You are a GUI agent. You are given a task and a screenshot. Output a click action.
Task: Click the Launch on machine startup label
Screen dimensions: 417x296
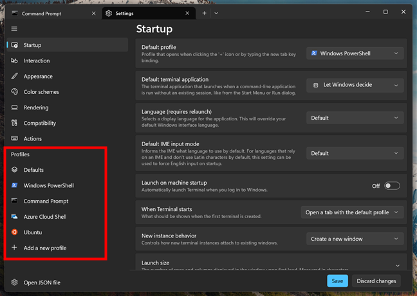tap(174, 183)
